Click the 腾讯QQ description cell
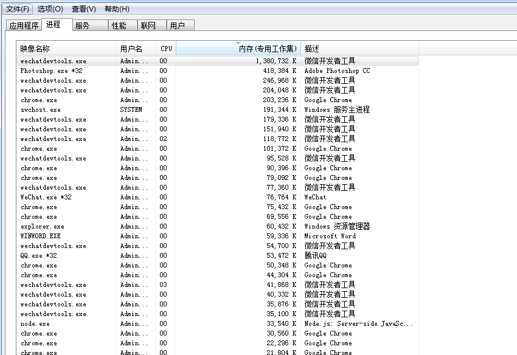Image resolution: width=517 pixels, height=355 pixels. 315,255
